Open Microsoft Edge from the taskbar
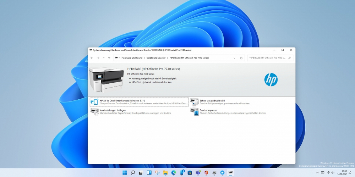 (174, 173)
